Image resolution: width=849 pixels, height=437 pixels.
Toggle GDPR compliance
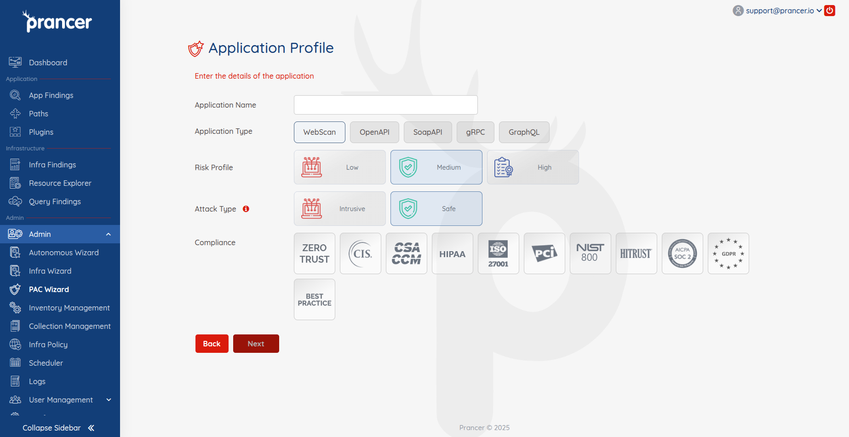click(x=729, y=253)
